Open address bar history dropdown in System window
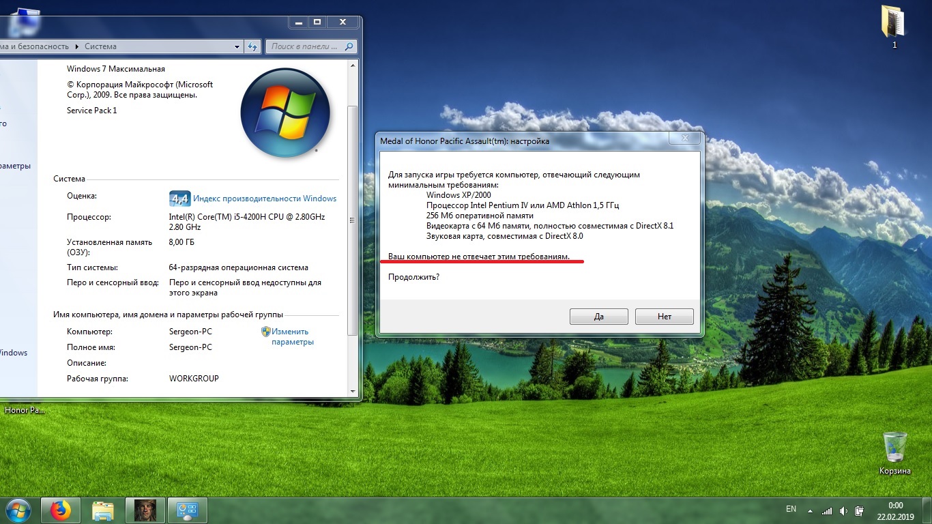This screenshot has width=932, height=524. click(237, 46)
